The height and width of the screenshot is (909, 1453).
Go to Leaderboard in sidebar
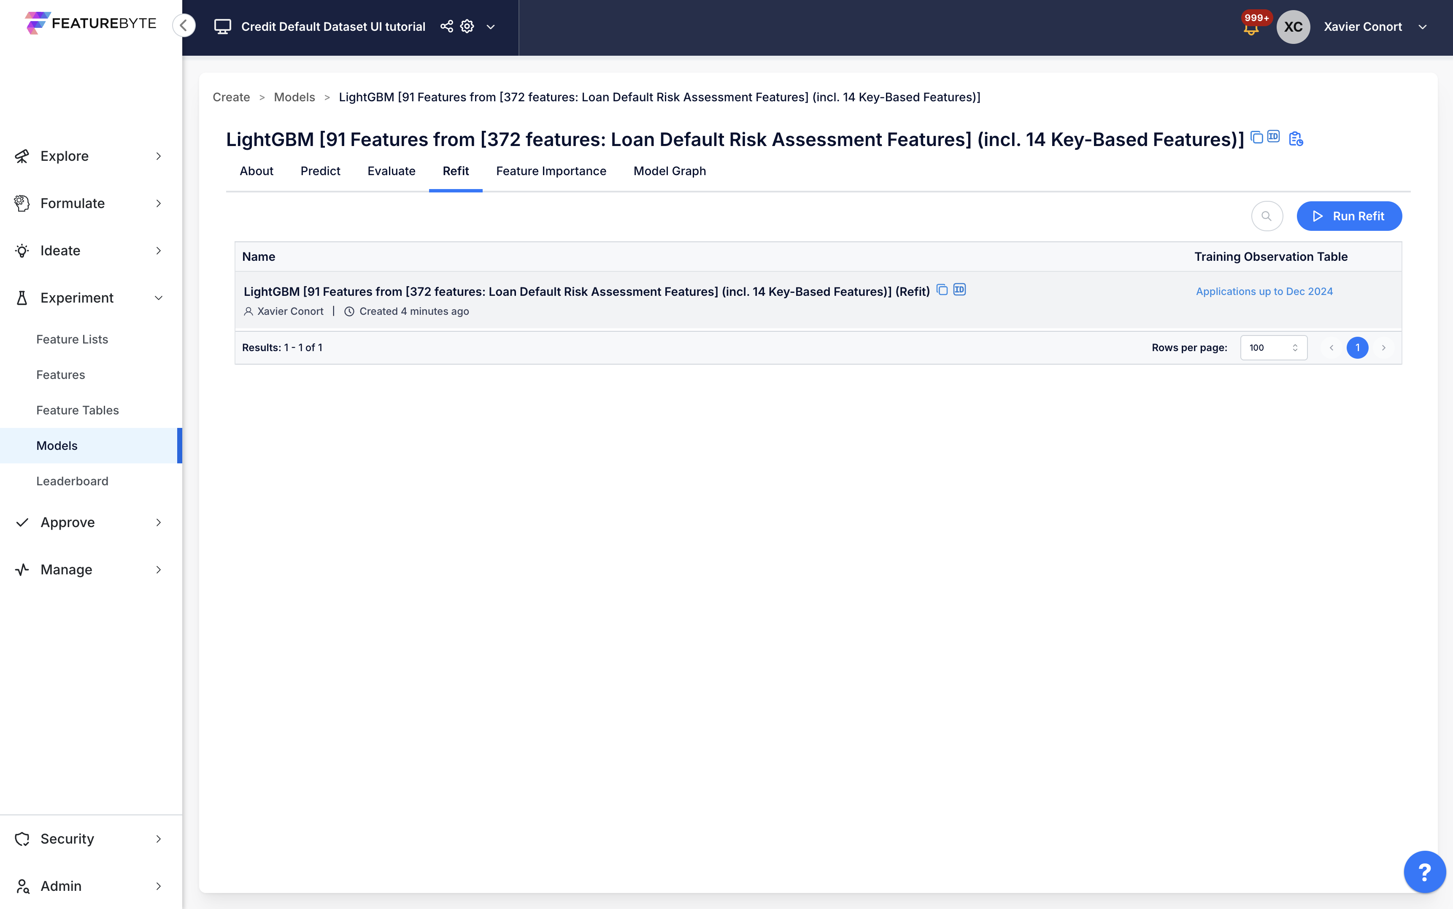(72, 481)
